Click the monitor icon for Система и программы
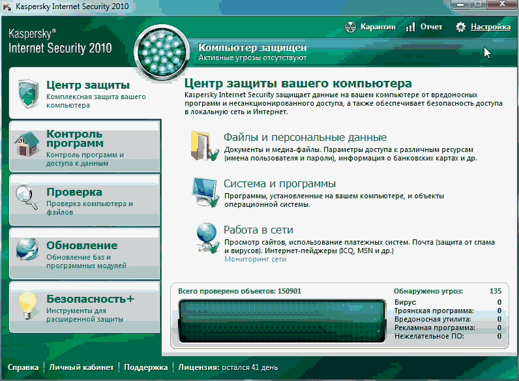Image resolution: width=519 pixels, height=381 pixels. pos(204,191)
